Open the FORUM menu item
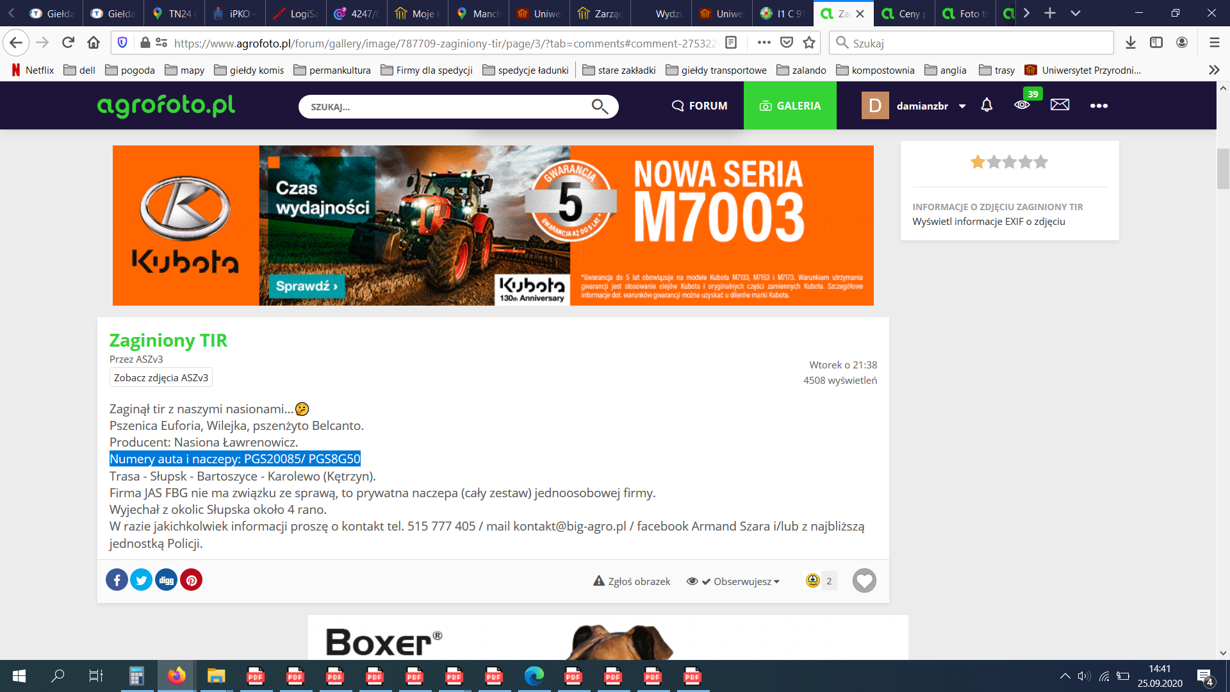 700,106
